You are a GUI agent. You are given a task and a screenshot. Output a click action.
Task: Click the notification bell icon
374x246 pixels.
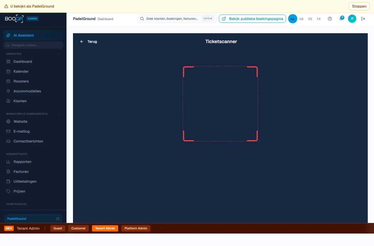[341, 19]
